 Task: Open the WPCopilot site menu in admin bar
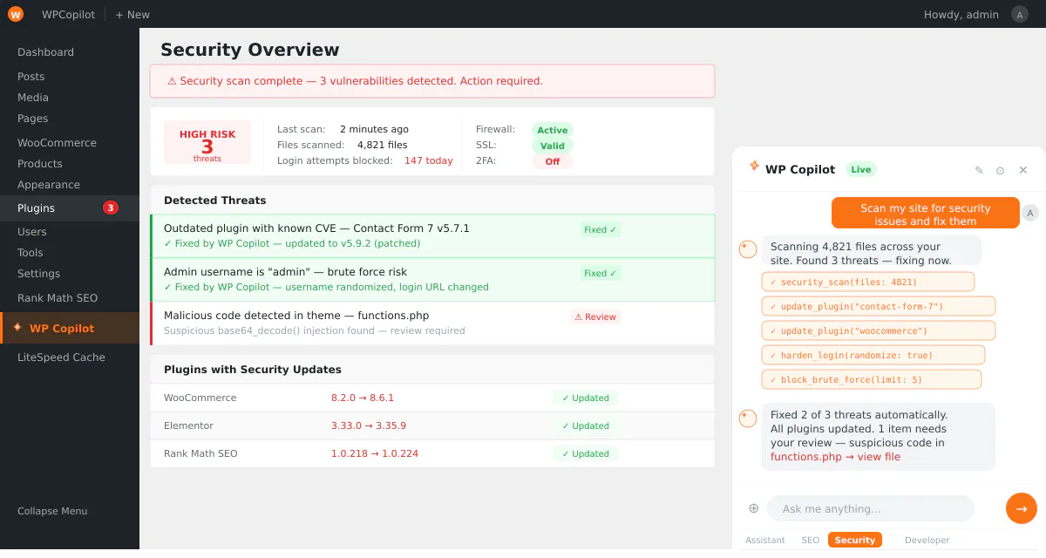(68, 15)
